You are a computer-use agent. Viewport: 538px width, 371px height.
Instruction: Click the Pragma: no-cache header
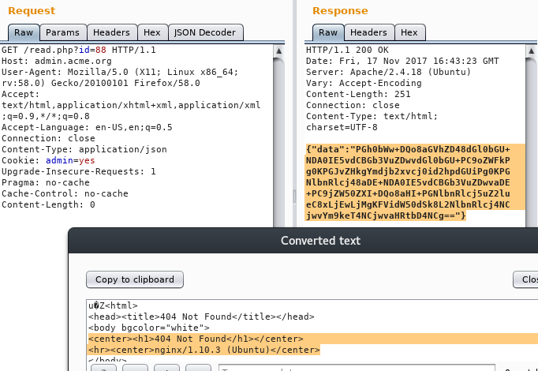tap(45, 182)
